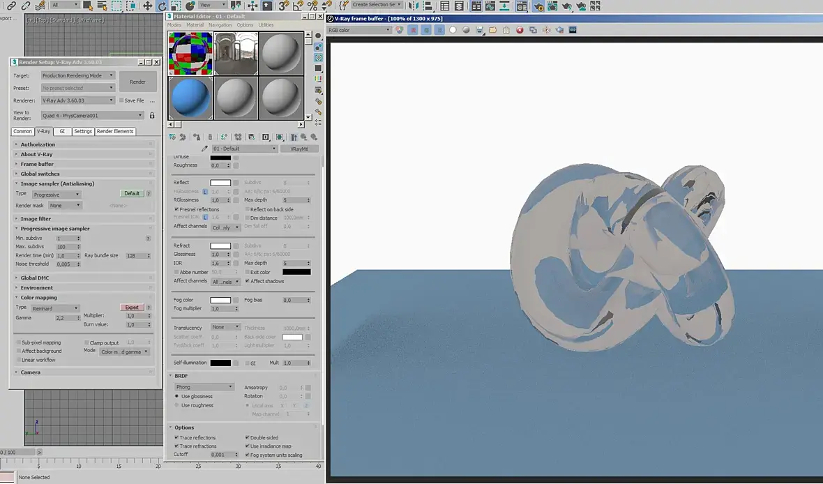Enable Dim distance checkbox
Screen dimensions: 823x484
[x=247, y=218]
